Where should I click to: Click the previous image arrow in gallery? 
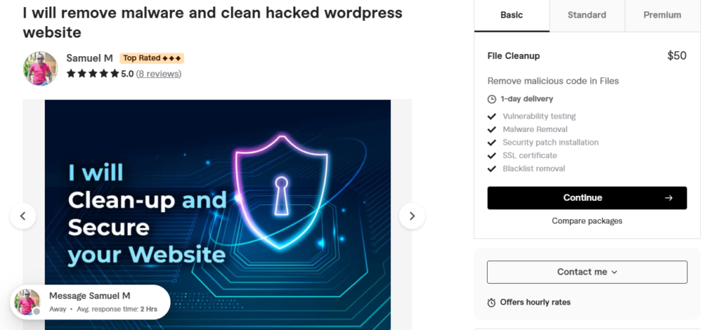click(x=23, y=216)
